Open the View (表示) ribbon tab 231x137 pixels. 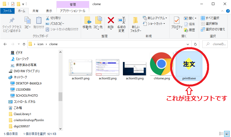[49, 11]
